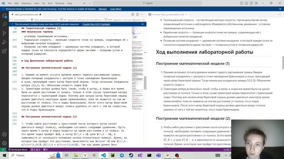Viewport: 284px width, 159px height.
Task: Click the split editor right icon
Action: (138, 15)
